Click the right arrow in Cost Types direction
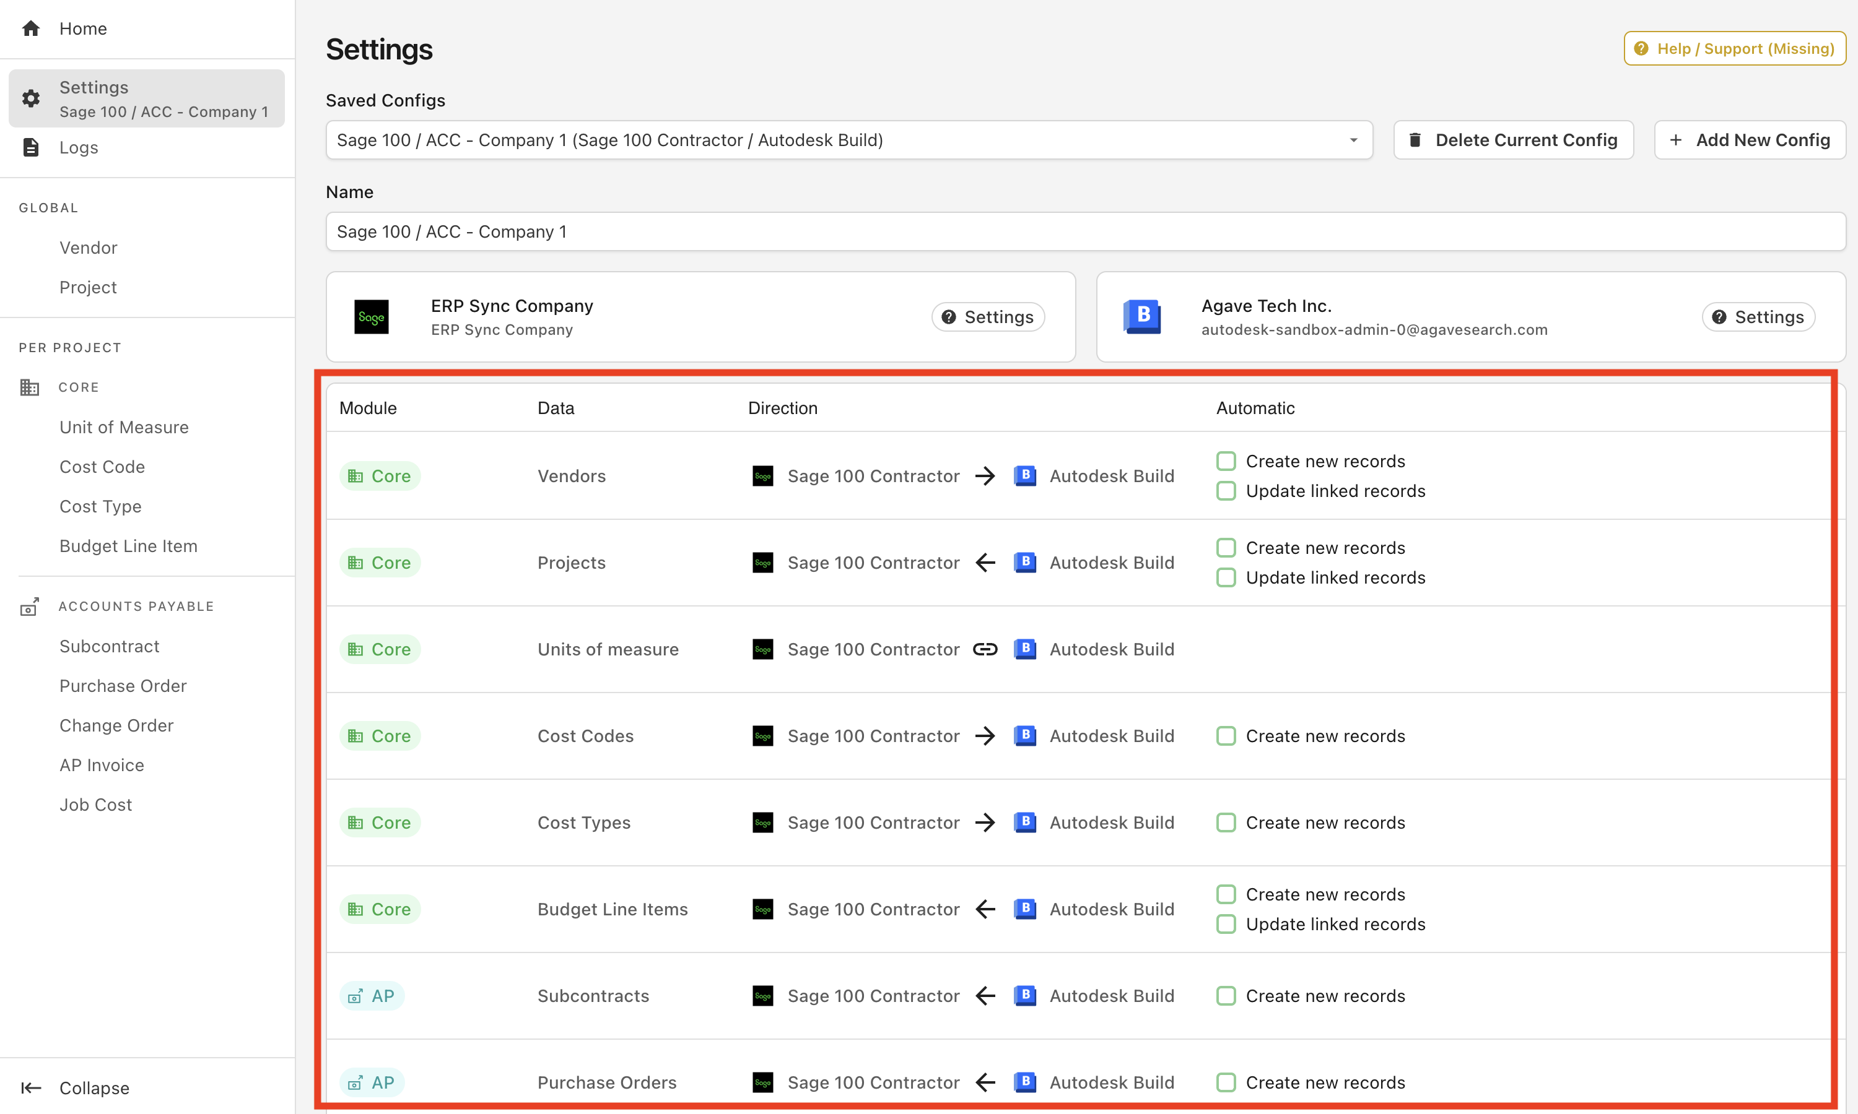Screen dimensions: 1858x1114 coord(985,823)
